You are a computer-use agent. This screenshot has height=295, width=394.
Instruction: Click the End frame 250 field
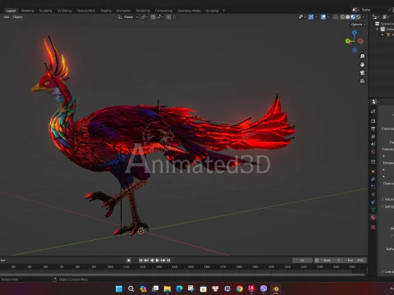[355, 260]
